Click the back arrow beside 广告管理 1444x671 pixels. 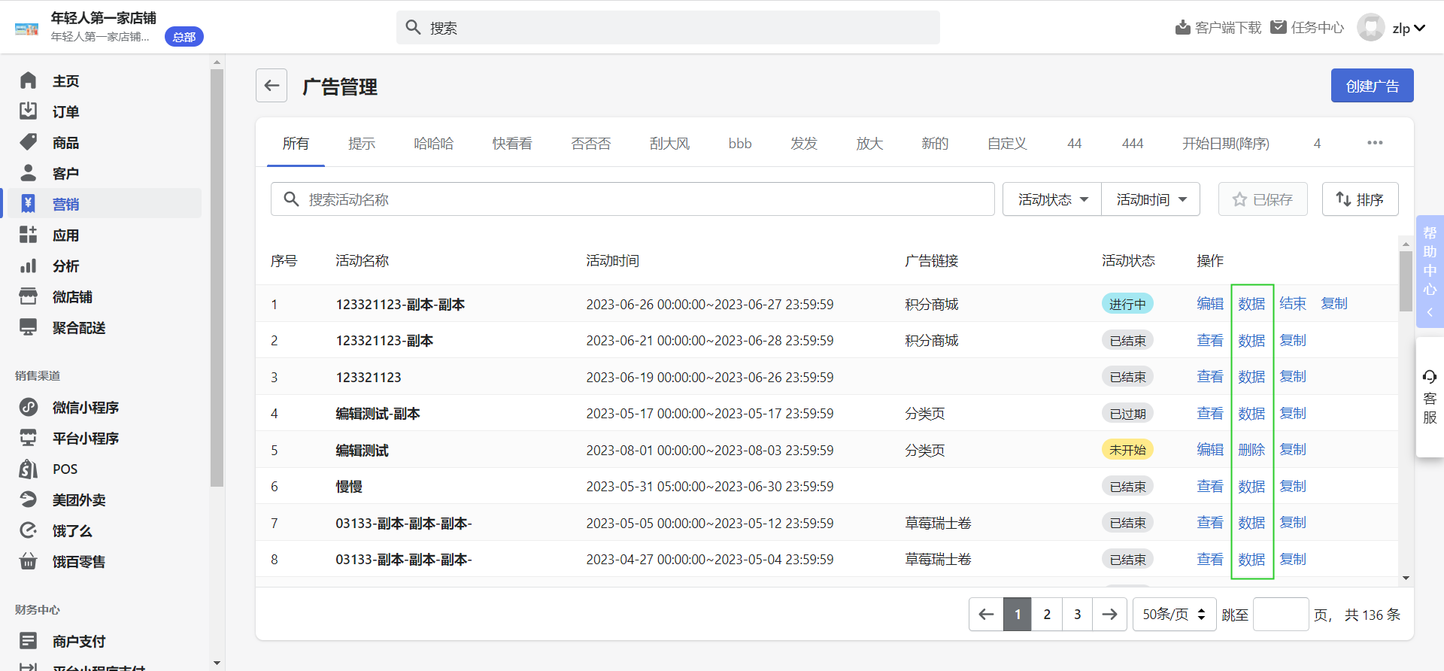pos(272,86)
